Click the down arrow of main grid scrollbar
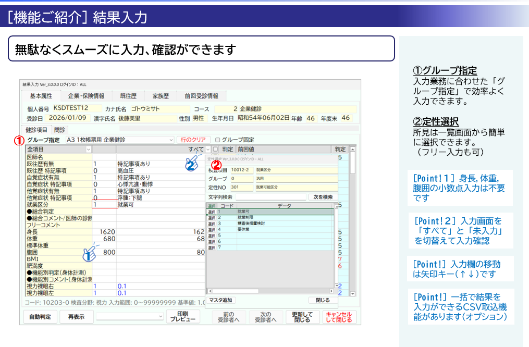Image resolution: width=529 pixels, height=347 pixels. [x=352, y=293]
